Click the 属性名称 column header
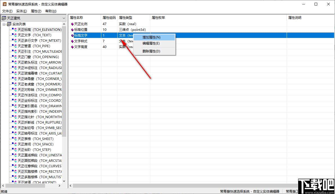 85,18
